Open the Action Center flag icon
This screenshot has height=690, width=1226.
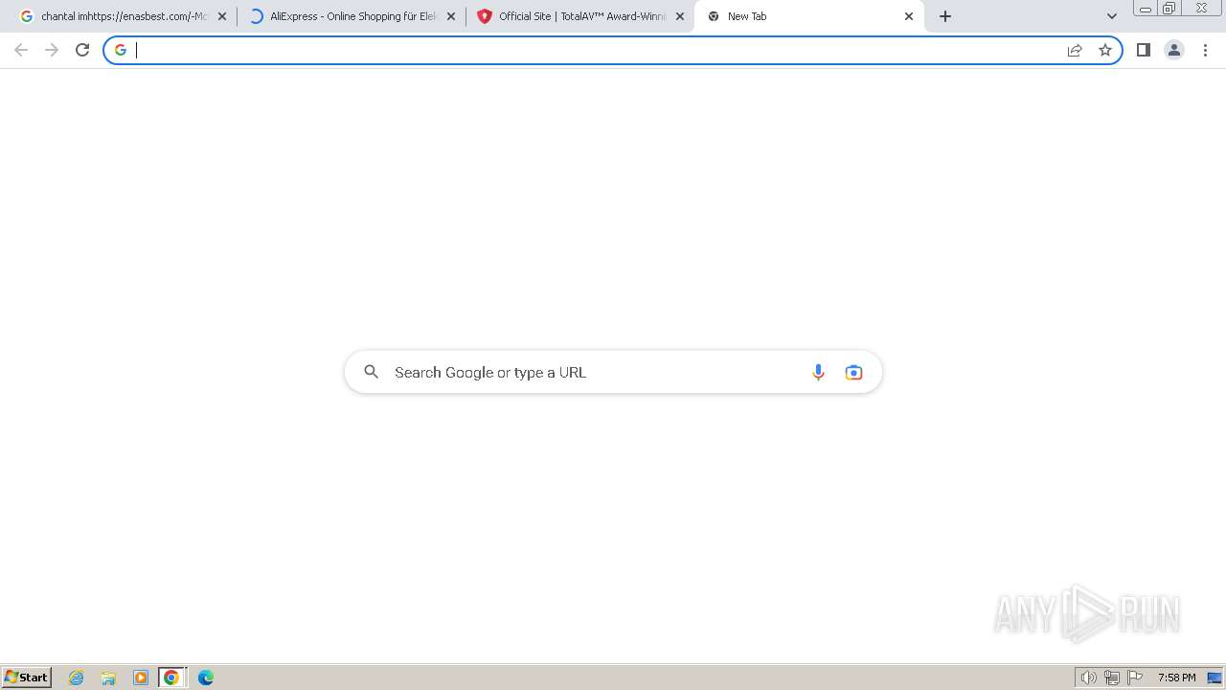[1135, 678]
